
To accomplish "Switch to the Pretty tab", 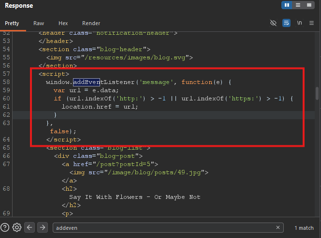I will [12, 23].
